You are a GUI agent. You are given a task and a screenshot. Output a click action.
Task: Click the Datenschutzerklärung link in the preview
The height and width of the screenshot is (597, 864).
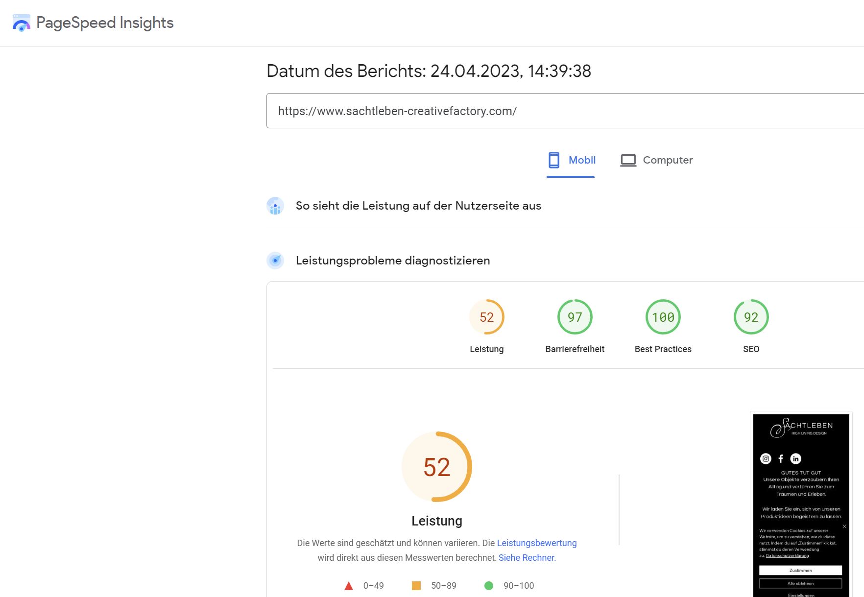[787, 556]
